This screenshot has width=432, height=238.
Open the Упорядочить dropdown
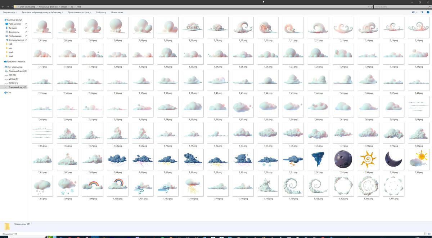click(x=9, y=12)
